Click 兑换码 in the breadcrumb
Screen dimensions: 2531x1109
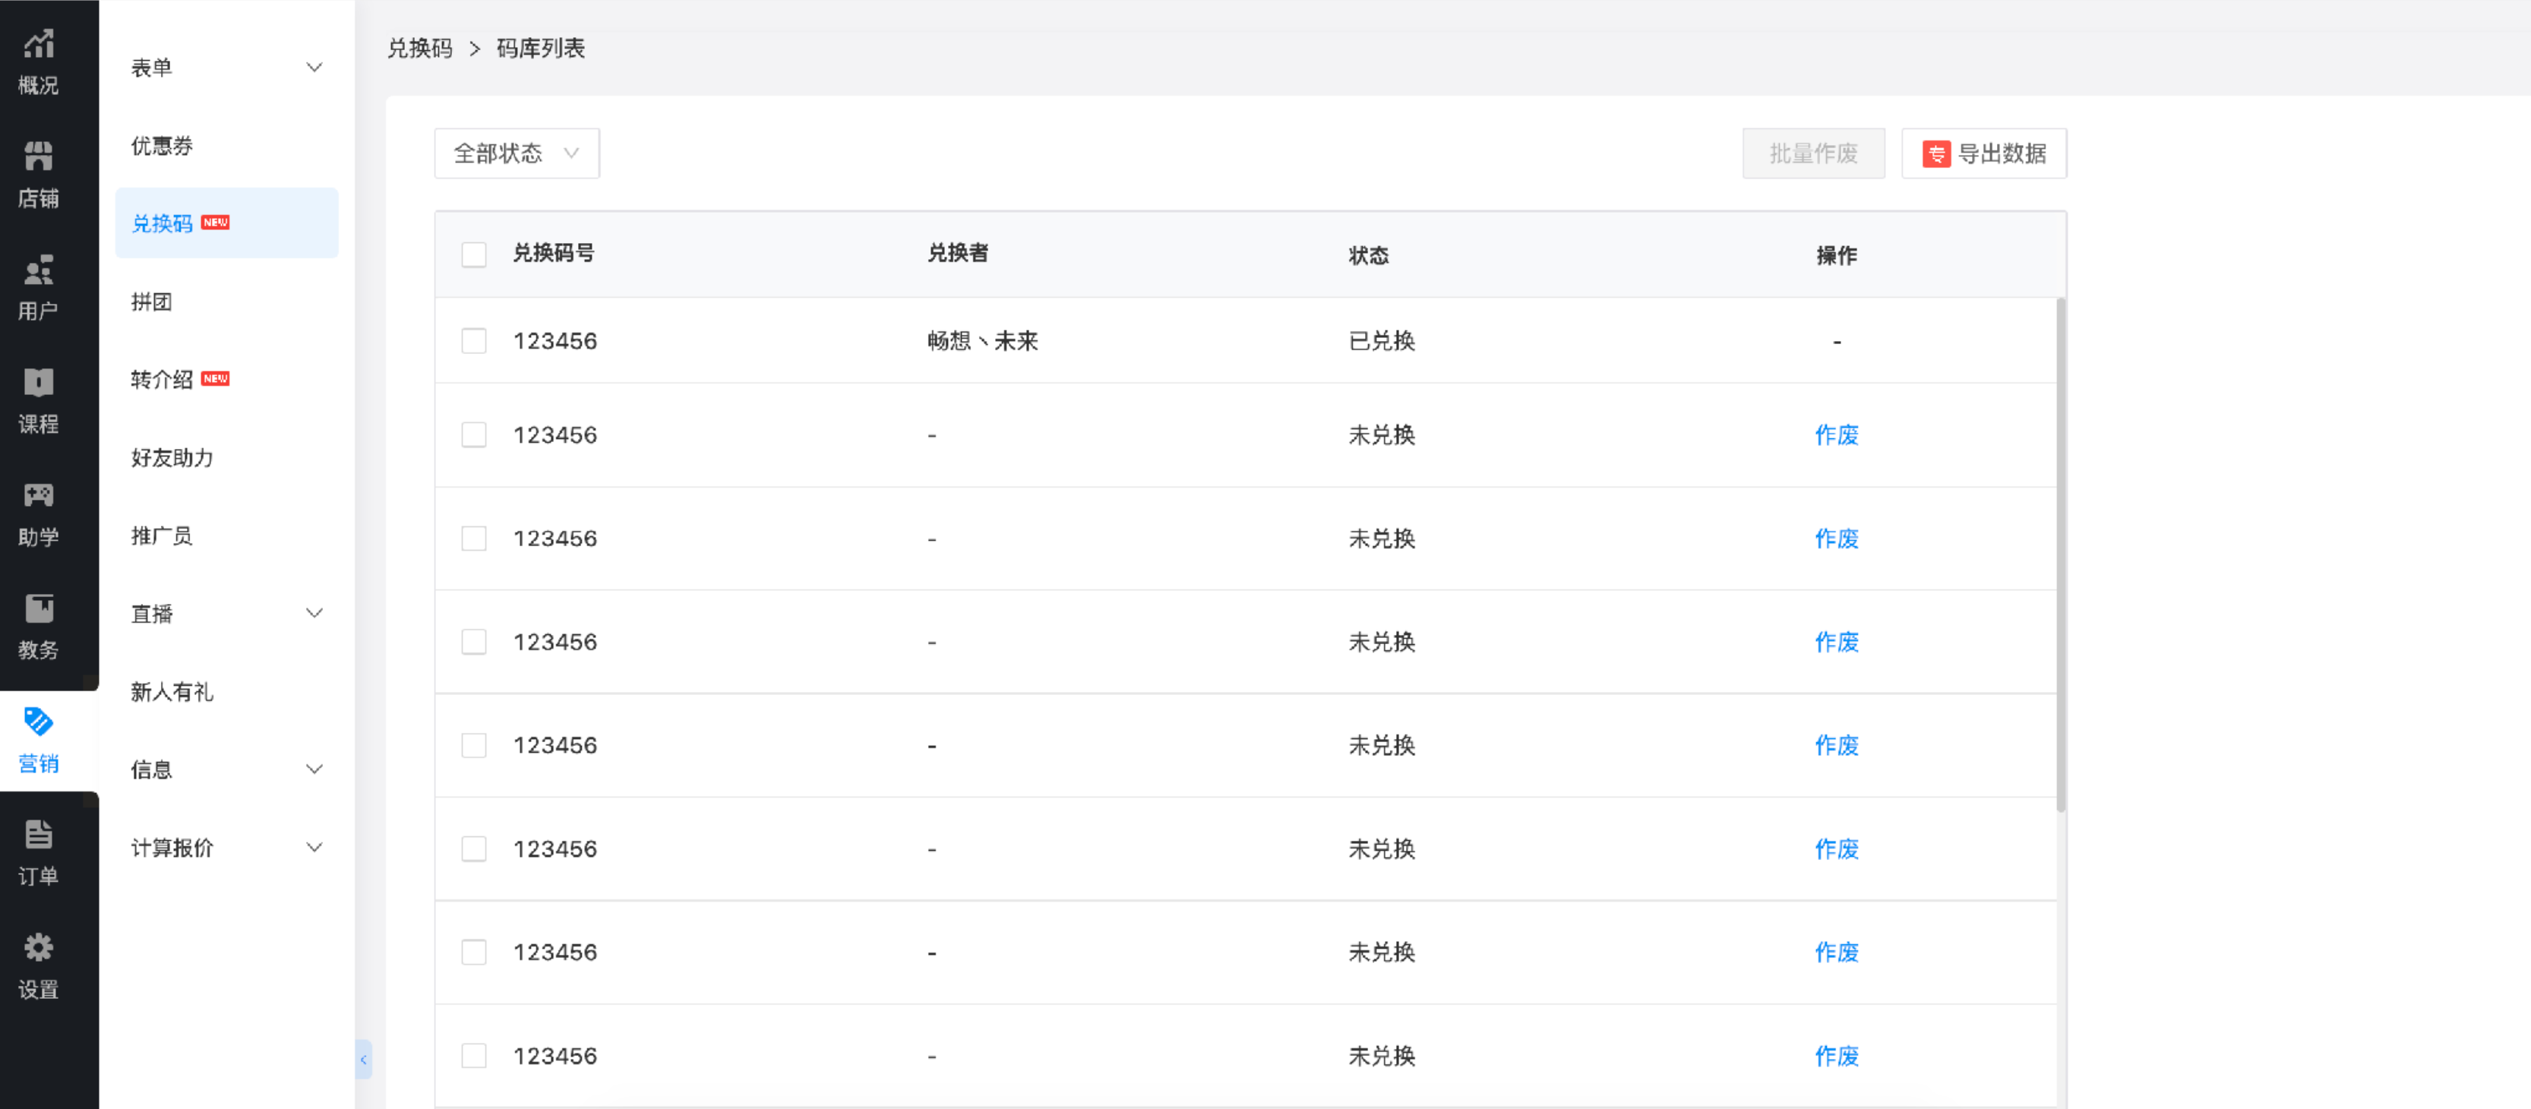tap(419, 48)
